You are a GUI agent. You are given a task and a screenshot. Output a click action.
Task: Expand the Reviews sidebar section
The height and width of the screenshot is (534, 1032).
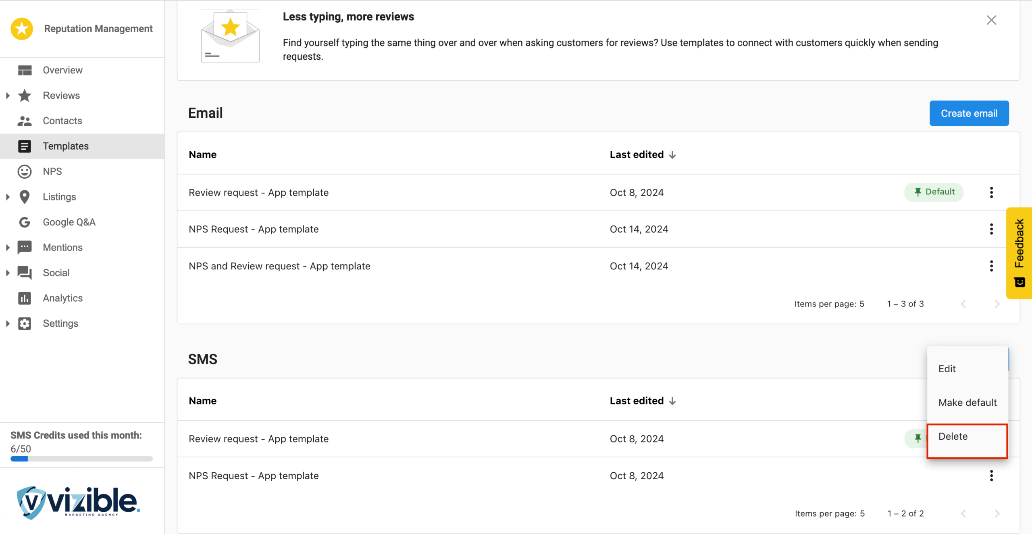click(x=8, y=96)
